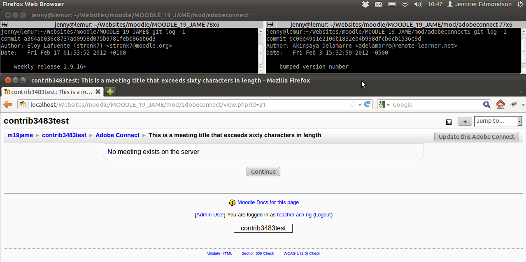Open battery indicator in top panel
This screenshot has height=262, width=526.
[x=392, y=4]
